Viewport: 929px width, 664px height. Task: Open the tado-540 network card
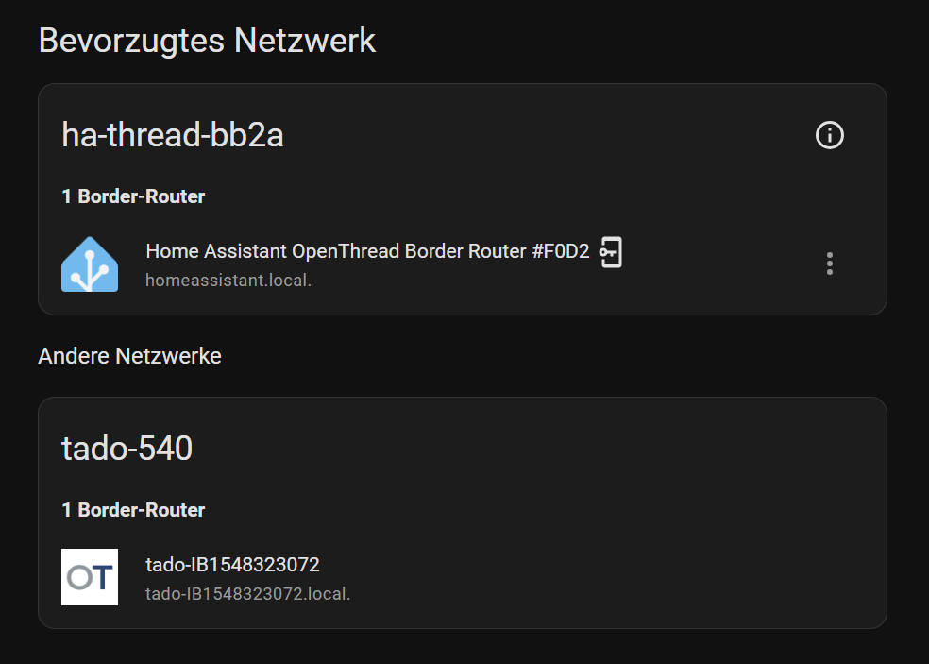(463, 513)
